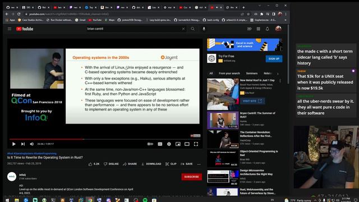Select the 'Seminars' filter chip
The height and width of the screenshot is (202, 359).
[x=252, y=74]
